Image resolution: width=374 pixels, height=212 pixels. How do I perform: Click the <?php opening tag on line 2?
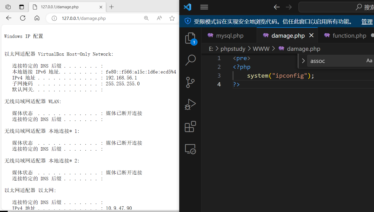point(242,67)
